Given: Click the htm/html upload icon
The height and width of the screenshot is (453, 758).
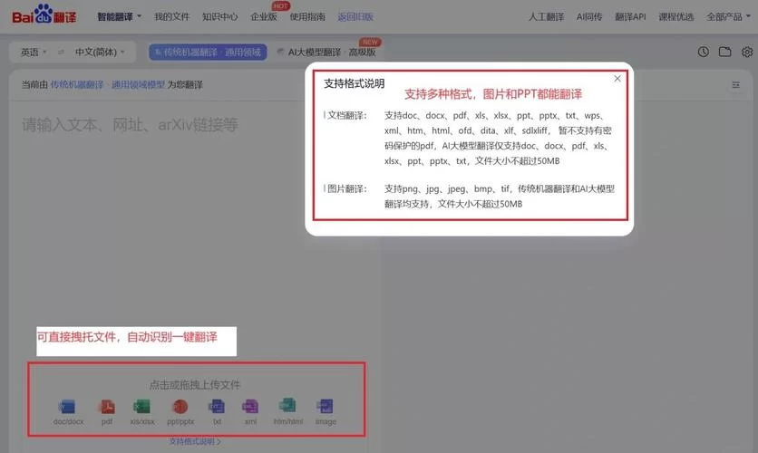Looking at the screenshot, I should coord(287,406).
